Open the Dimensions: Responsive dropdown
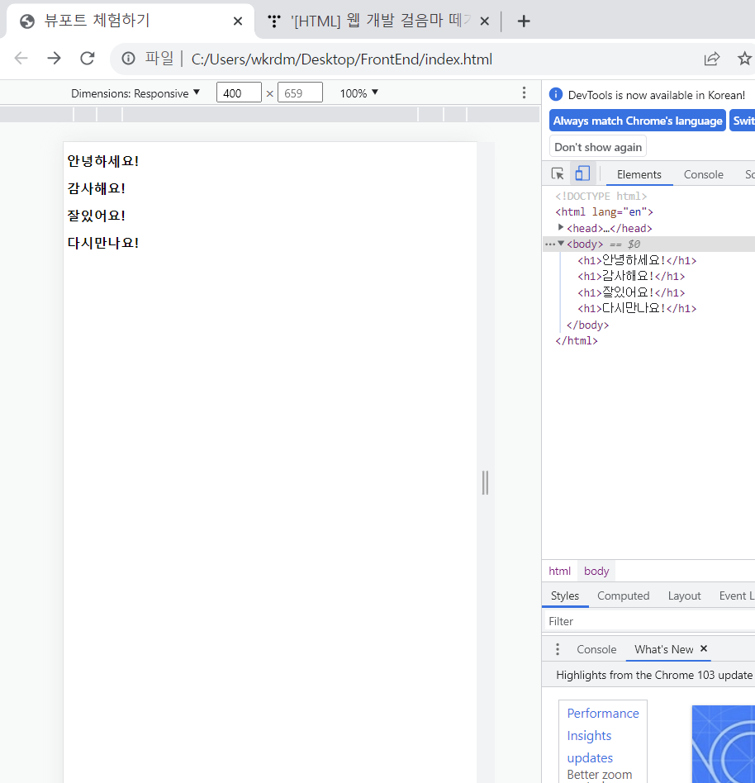 click(x=135, y=93)
